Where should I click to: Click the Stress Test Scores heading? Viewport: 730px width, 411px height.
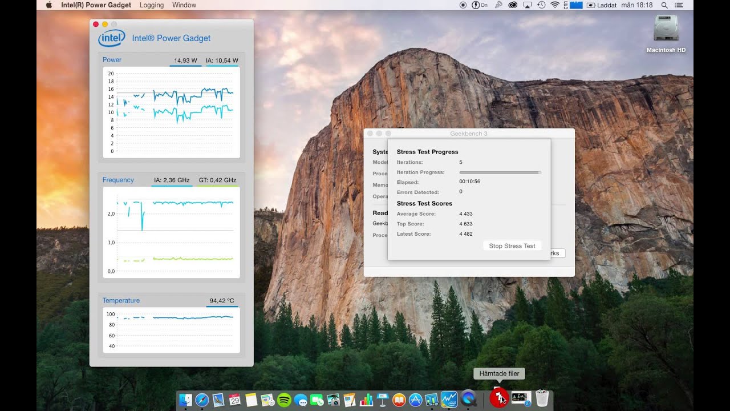(424, 203)
